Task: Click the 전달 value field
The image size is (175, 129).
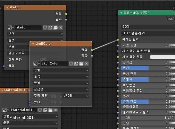Action: 148,123
